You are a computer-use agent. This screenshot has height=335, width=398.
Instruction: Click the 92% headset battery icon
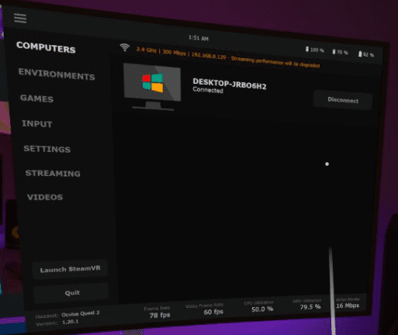pyautogui.click(x=360, y=54)
